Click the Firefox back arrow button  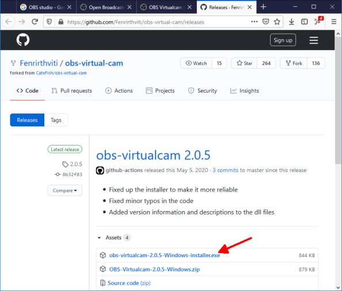coord(9,22)
